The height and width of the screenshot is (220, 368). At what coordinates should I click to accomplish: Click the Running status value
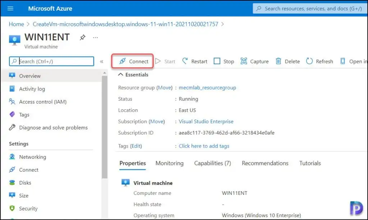(x=188, y=99)
